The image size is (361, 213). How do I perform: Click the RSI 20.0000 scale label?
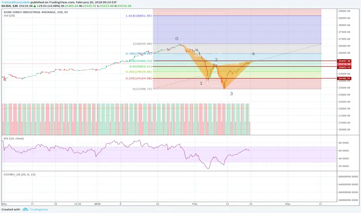pyautogui.click(x=344, y=166)
